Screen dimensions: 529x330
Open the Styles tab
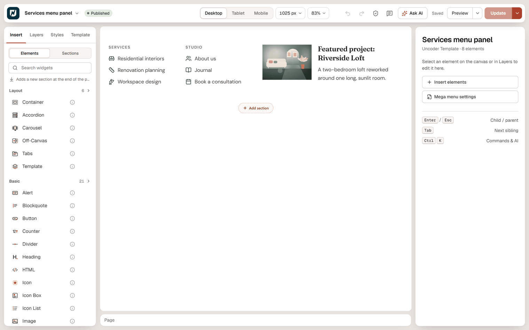pyautogui.click(x=57, y=35)
